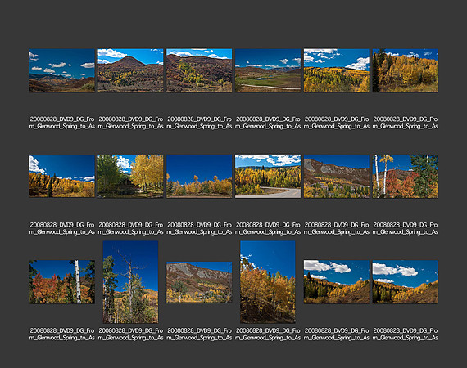The height and width of the screenshot is (368, 467).
Task: Select the red-orange foliage photo with single white trunk
Action: (62, 282)
